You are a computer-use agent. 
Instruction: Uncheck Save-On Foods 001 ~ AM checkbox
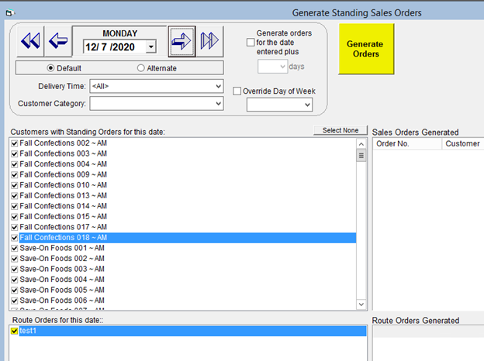click(x=15, y=248)
